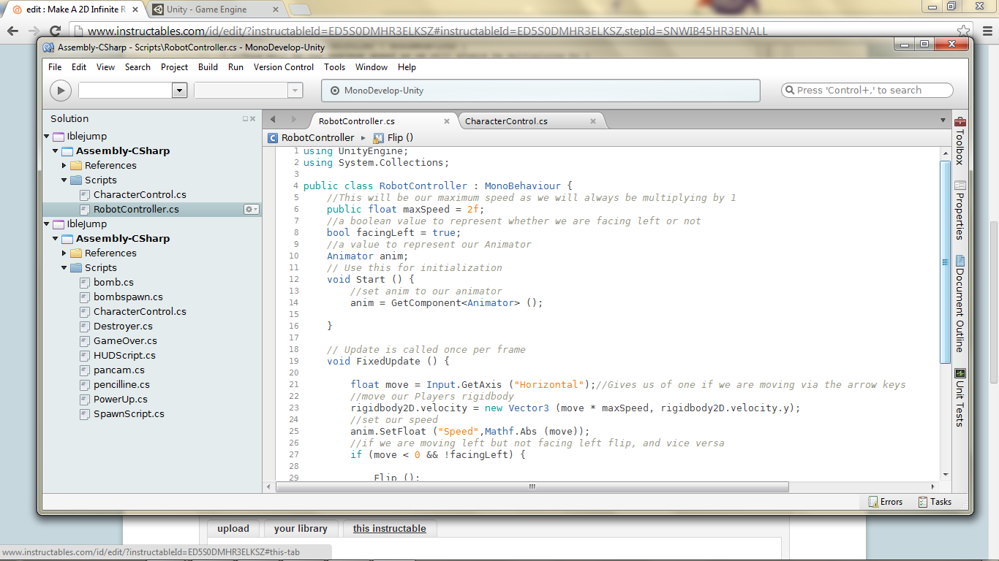Open the Flip () member breadcrumb selector
This screenshot has height=561, width=999.
[x=393, y=137]
